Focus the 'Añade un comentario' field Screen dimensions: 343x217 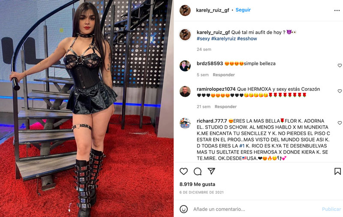click(x=256, y=209)
